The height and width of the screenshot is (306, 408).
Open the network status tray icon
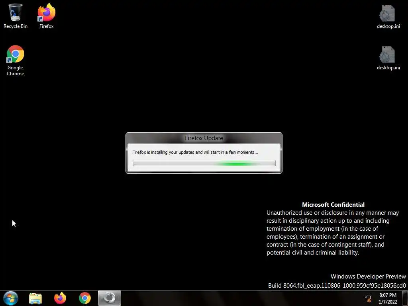click(x=368, y=298)
